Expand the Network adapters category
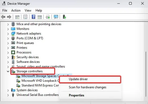Image resolution: width=148 pixels, height=104 pixels. tap(8, 34)
